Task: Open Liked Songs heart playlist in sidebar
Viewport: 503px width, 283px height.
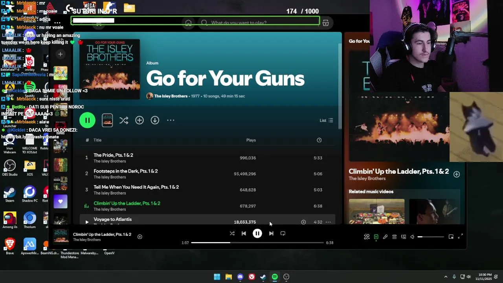Action: click(x=61, y=201)
